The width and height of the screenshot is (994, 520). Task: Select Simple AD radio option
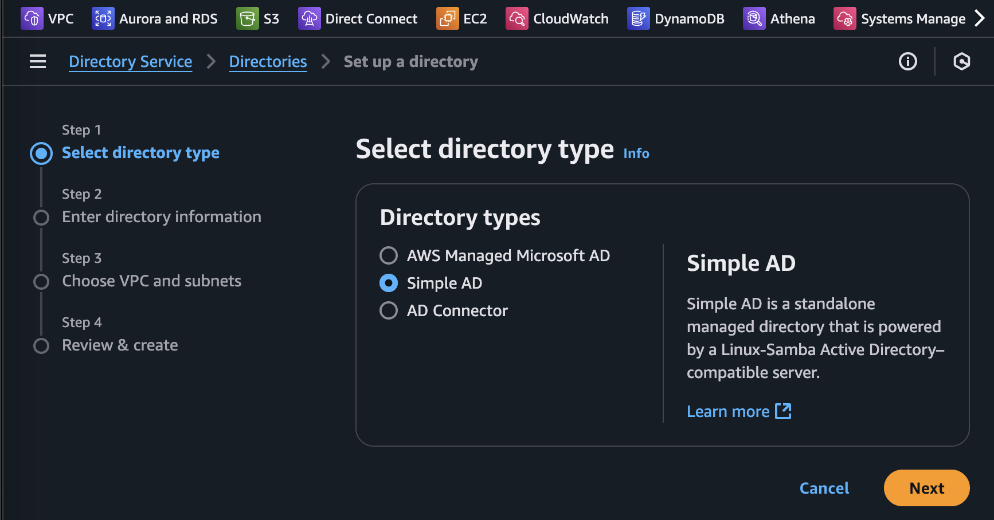click(389, 283)
